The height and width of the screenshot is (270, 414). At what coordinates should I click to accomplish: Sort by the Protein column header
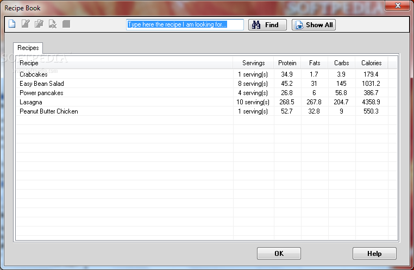(287, 63)
